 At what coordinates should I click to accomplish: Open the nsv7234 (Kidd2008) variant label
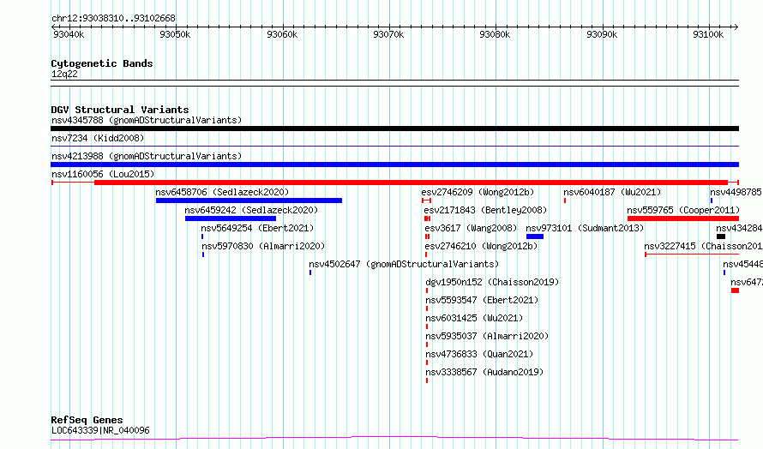point(98,138)
